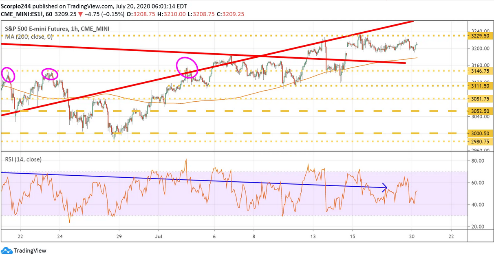Click the 13 date label on the time axis
Screen dimensions: 494x255
(313, 236)
